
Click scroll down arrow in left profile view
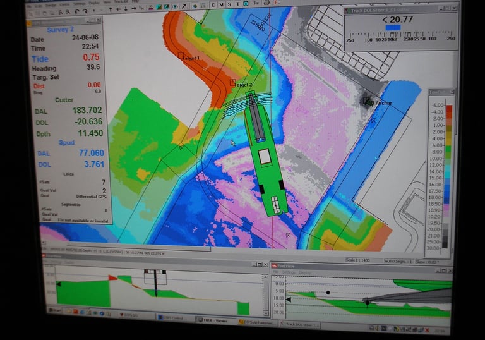pyautogui.click(x=266, y=313)
